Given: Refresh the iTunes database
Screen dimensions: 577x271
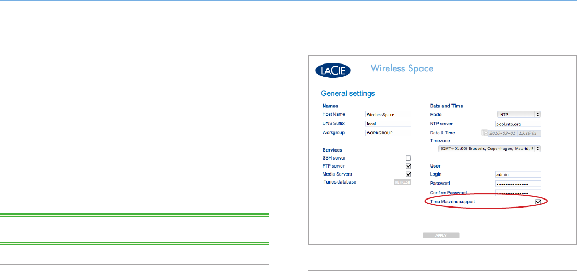Looking at the screenshot, I should 403,182.
